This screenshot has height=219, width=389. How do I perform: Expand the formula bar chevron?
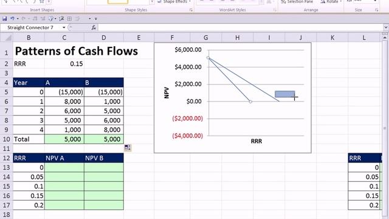(x=386, y=27)
